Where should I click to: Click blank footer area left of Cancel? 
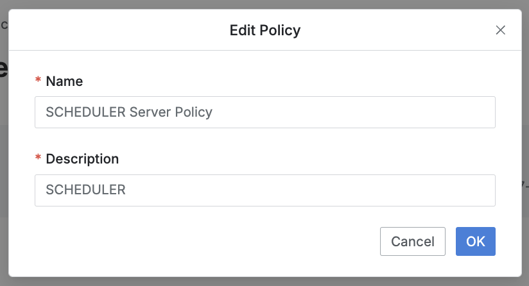tap(193, 242)
